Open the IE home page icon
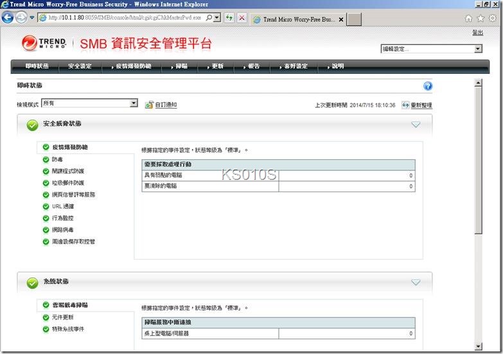This screenshot has height=354, width=503. pos(469,19)
